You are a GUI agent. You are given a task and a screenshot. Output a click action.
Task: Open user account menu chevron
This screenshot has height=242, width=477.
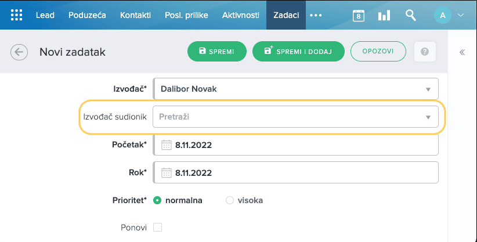[x=461, y=15]
